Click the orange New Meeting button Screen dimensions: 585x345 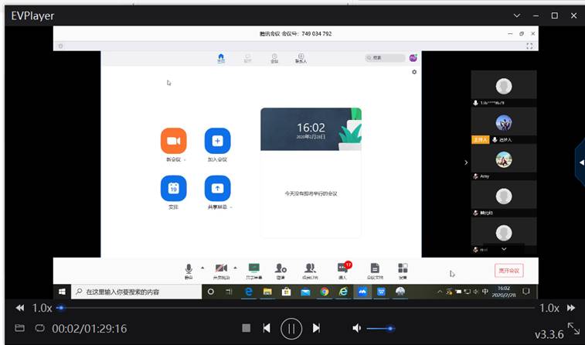(173, 141)
